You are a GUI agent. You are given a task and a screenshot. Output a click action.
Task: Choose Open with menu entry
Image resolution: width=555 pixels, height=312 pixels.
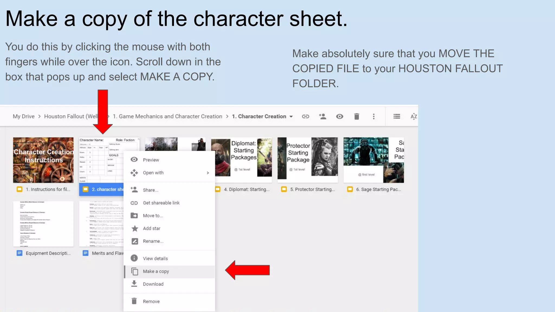click(x=169, y=173)
